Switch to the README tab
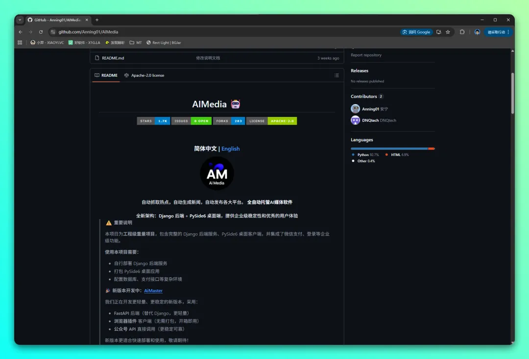The width and height of the screenshot is (529, 359). point(106,75)
